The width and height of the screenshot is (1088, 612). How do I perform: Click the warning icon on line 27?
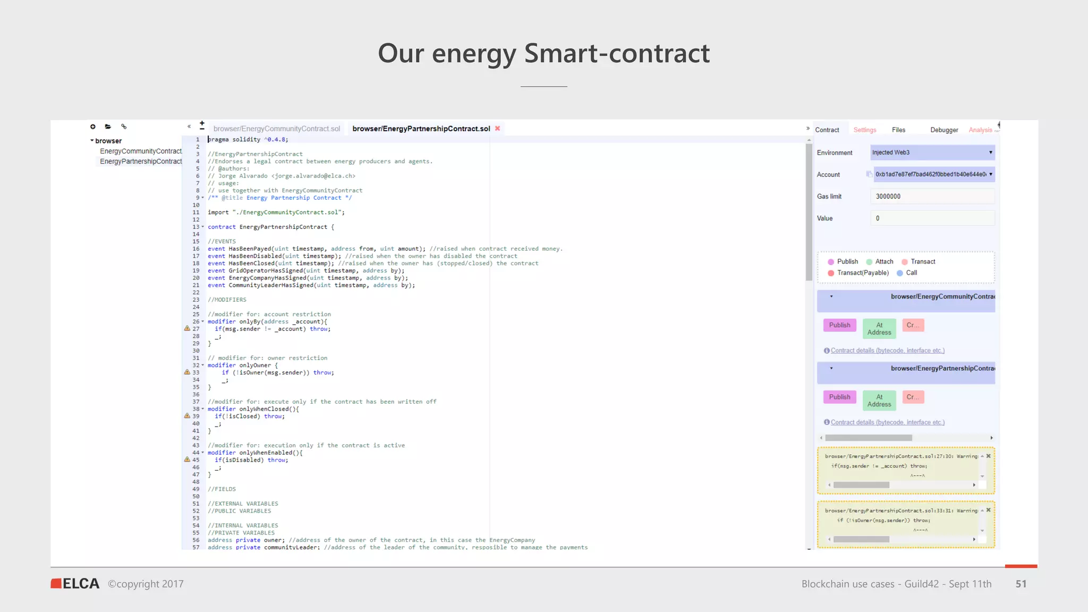tap(187, 328)
